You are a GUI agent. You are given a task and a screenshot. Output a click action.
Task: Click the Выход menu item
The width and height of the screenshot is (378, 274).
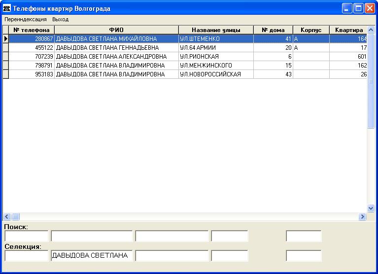pos(61,19)
